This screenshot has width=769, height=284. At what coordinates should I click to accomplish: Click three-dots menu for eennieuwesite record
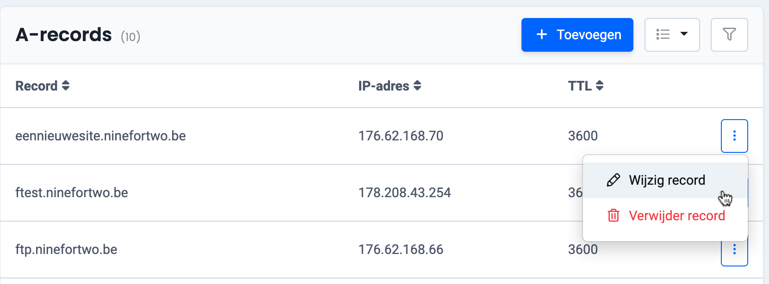(x=734, y=136)
